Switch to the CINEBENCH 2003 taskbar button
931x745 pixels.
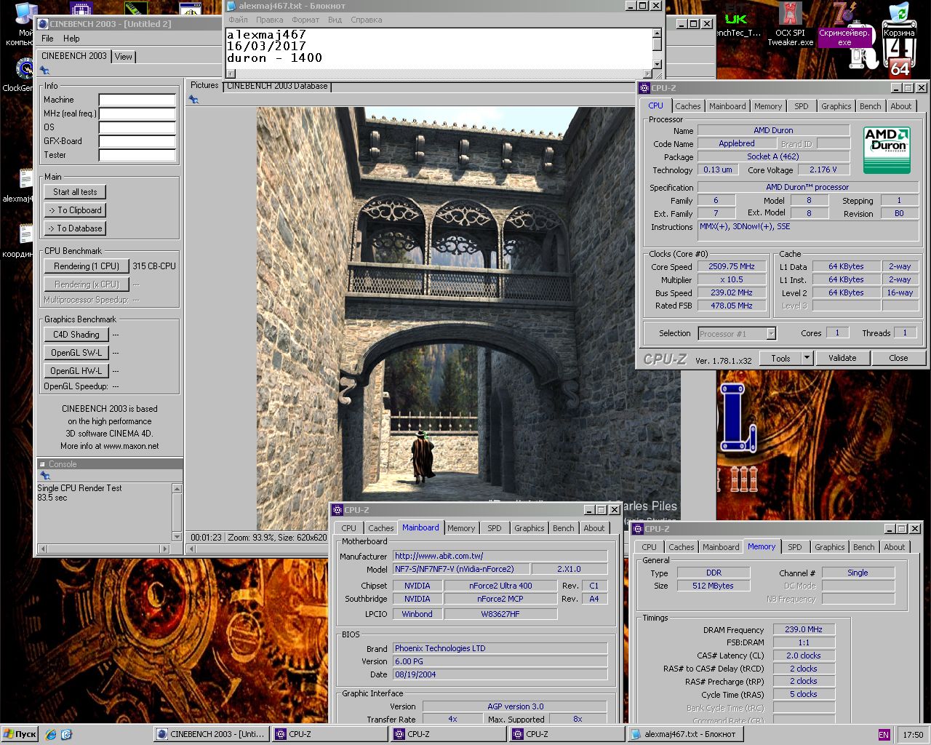[212, 734]
